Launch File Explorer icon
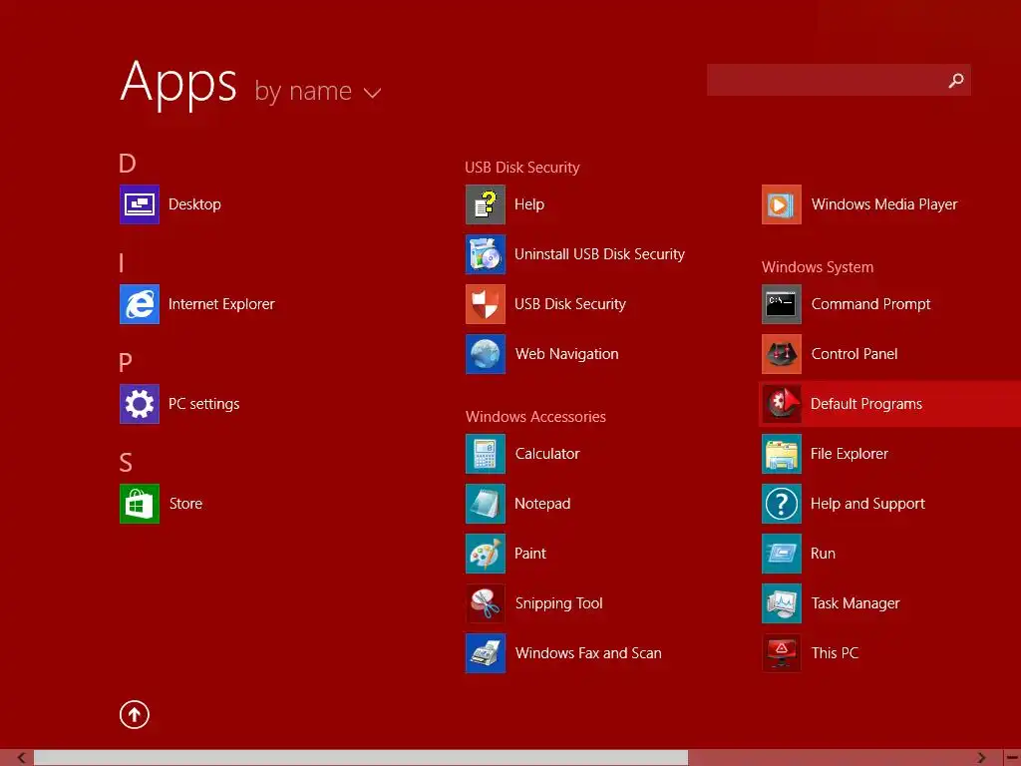This screenshot has height=766, width=1021. point(782,454)
